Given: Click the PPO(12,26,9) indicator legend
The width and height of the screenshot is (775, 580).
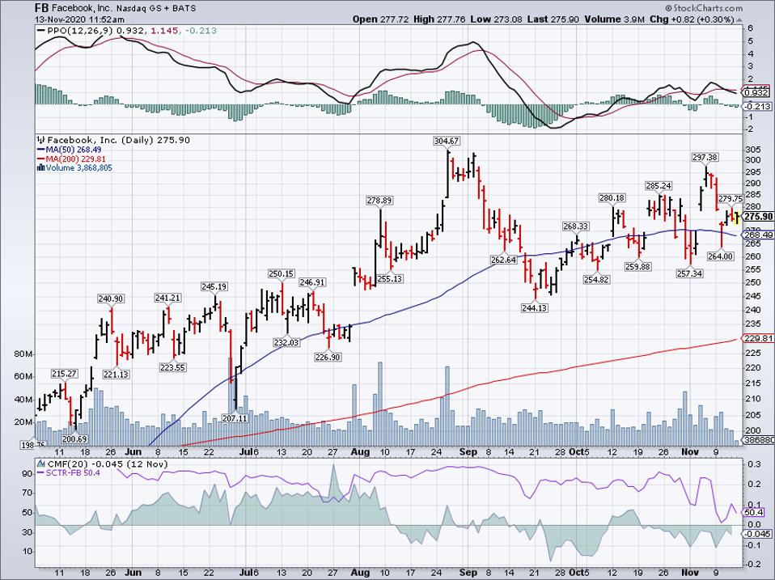Looking at the screenshot, I should pos(79,31).
